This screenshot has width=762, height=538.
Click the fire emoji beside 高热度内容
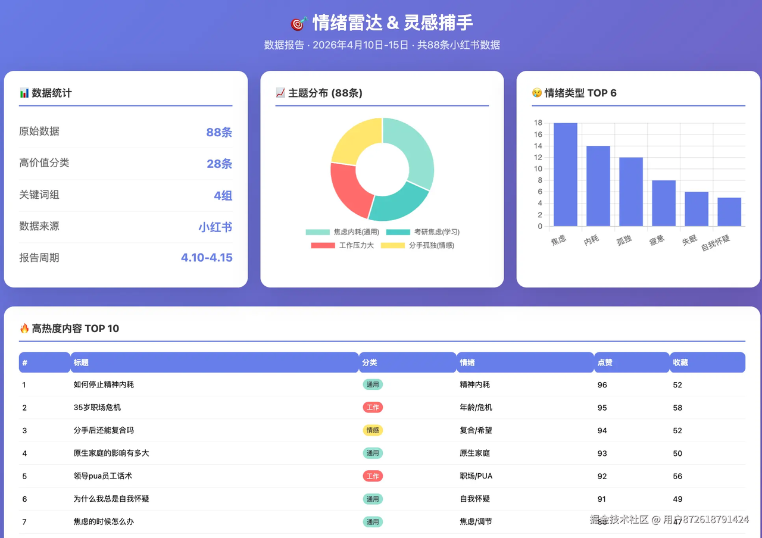(24, 329)
